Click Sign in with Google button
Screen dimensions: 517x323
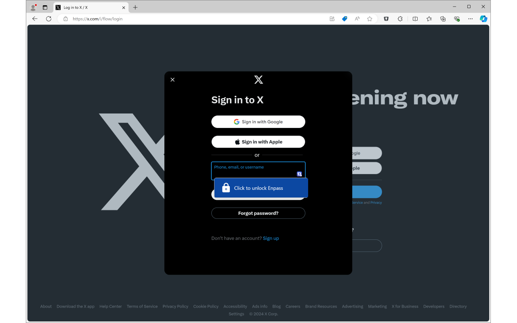258,122
